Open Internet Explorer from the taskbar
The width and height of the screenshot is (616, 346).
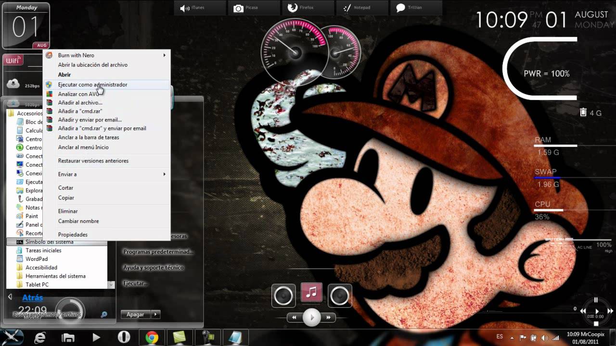(x=40, y=338)
